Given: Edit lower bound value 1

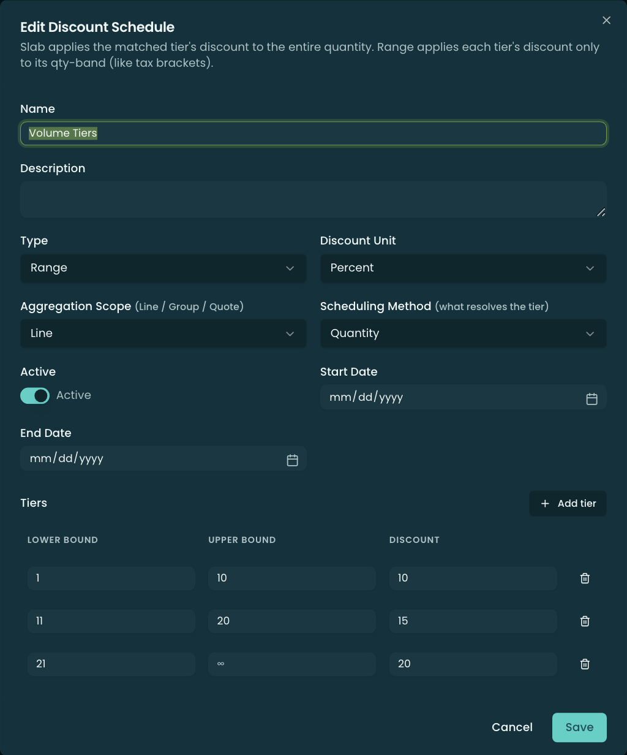Looking at the screenshot, I should (x=111, y=578).
